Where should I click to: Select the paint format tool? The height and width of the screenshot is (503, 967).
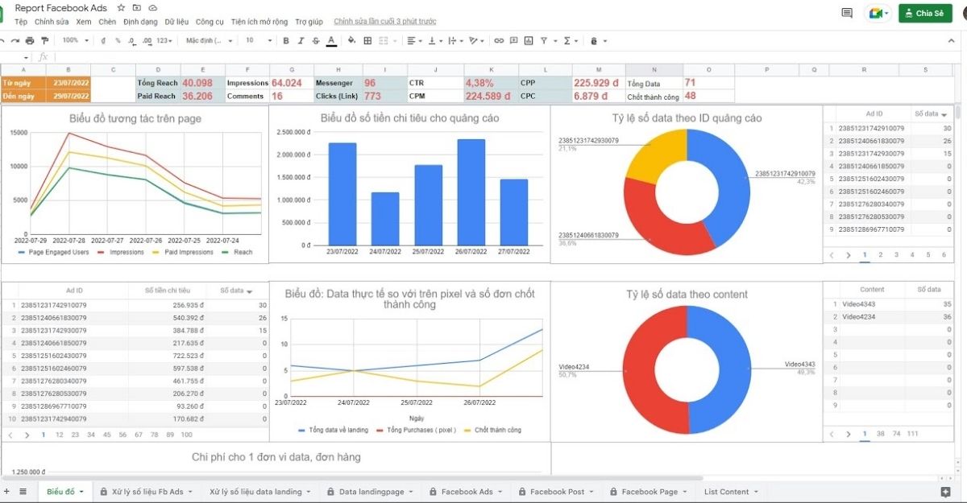tap(44, 40)
